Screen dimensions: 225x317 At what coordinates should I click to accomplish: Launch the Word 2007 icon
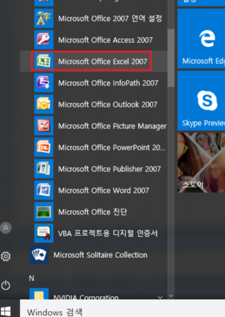[x=44, y=190]
